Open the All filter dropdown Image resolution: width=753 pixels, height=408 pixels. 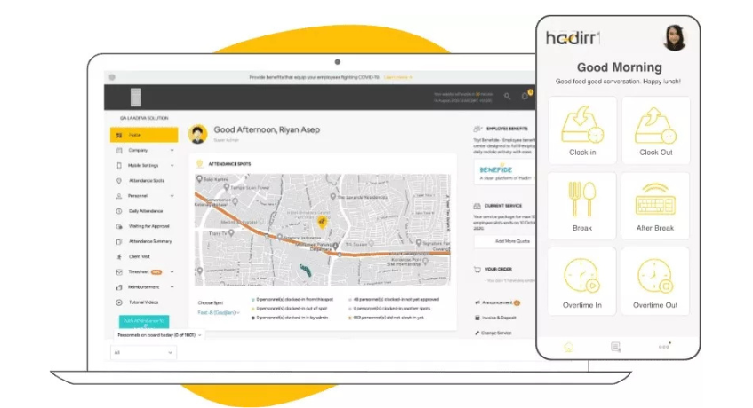(x=144, y=352)
